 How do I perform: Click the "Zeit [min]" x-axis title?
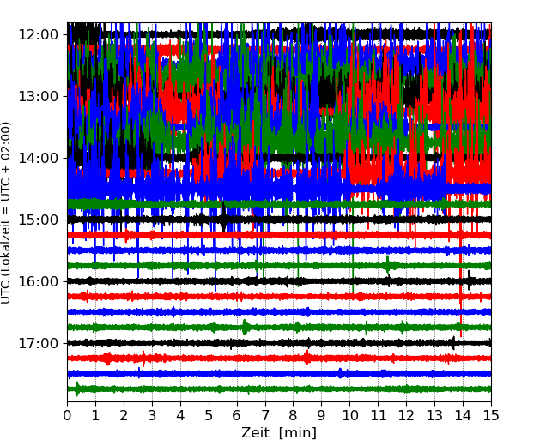click(x=279, y=433)
